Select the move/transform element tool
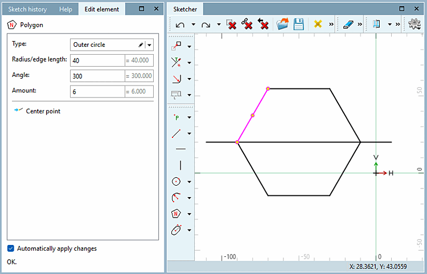427x274 pixels. (176, 46)
